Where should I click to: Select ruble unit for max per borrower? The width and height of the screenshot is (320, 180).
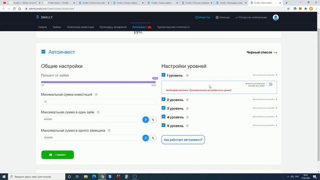coord(145,138)
